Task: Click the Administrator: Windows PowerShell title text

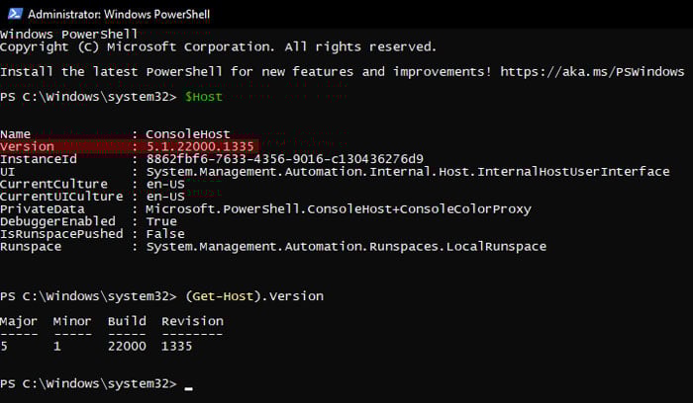Action: pyautogui.click(x=119, y=15)
